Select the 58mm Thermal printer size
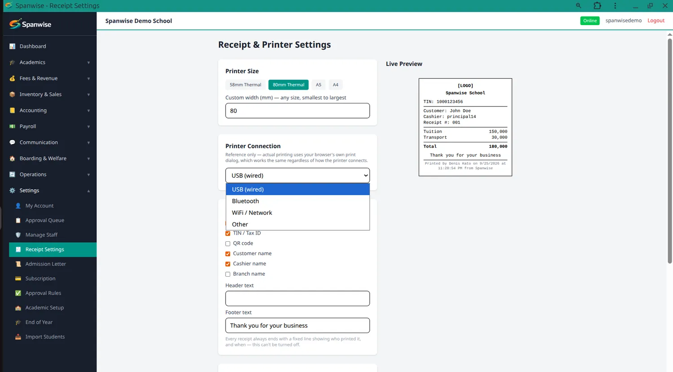This screenshot has width=673, height=372. pos(245,85)
